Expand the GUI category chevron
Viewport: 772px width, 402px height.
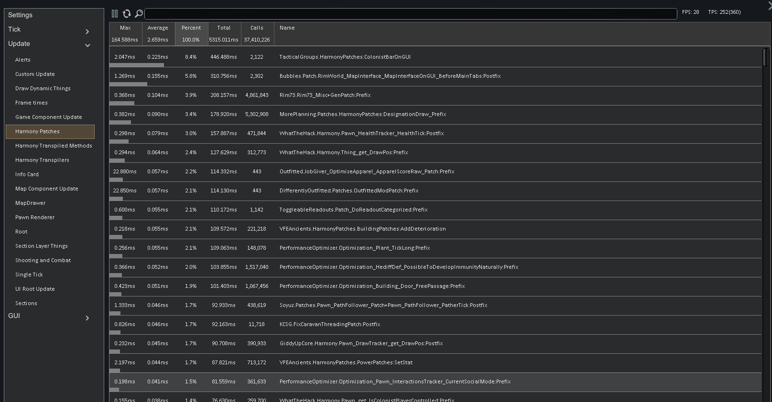tap(87, 318)
